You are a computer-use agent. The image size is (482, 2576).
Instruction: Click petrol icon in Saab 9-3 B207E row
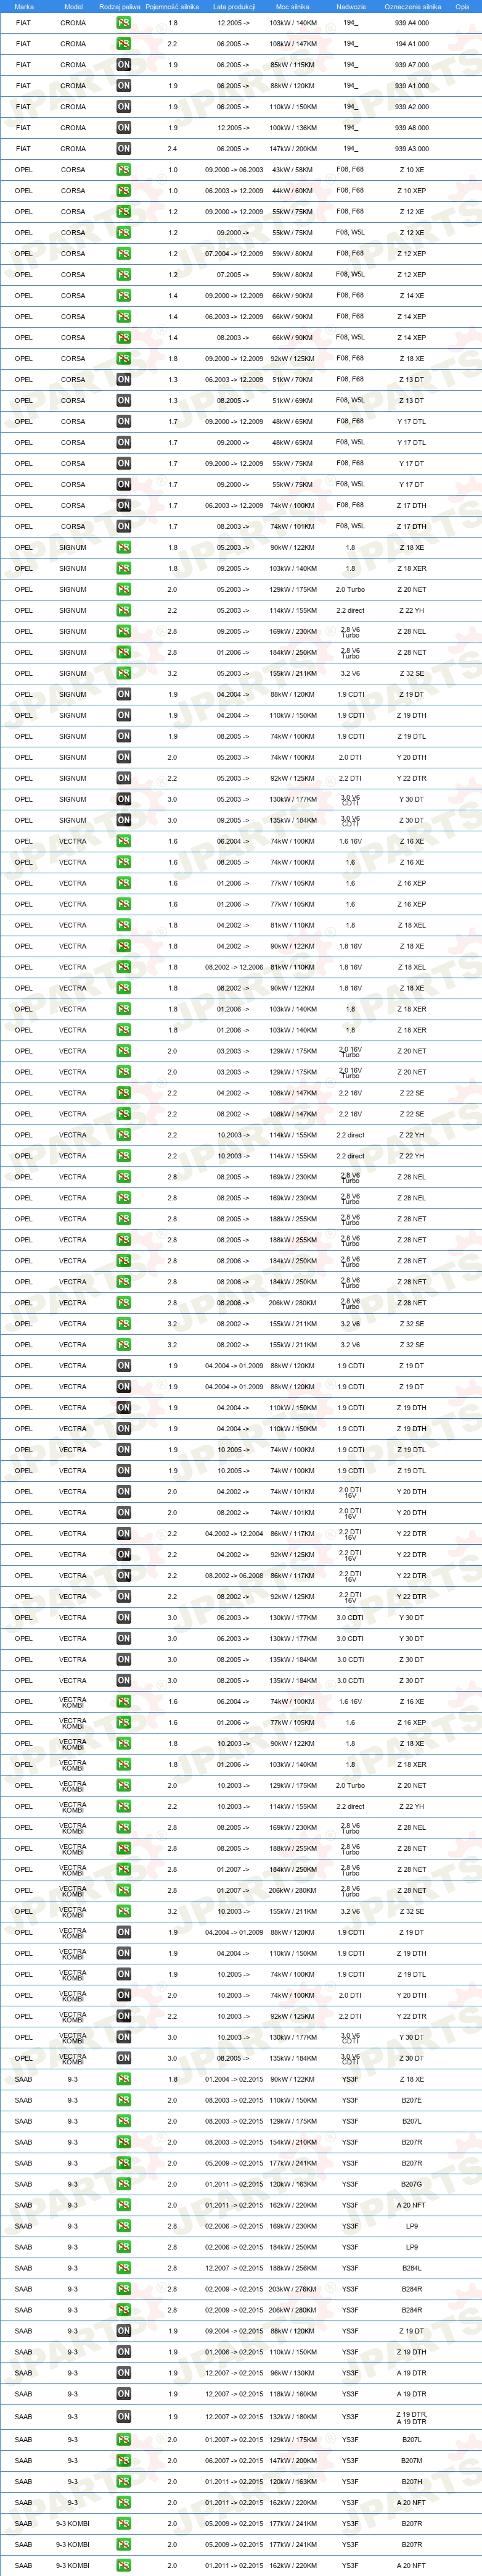point(123,2100)
